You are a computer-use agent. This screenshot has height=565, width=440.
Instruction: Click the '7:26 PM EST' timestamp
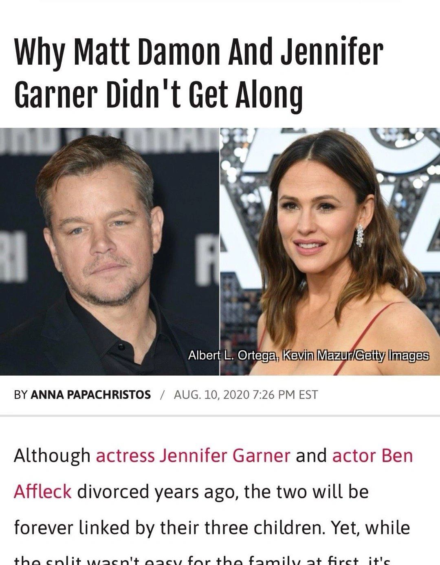pyautogui.click(x=285, y=395)
